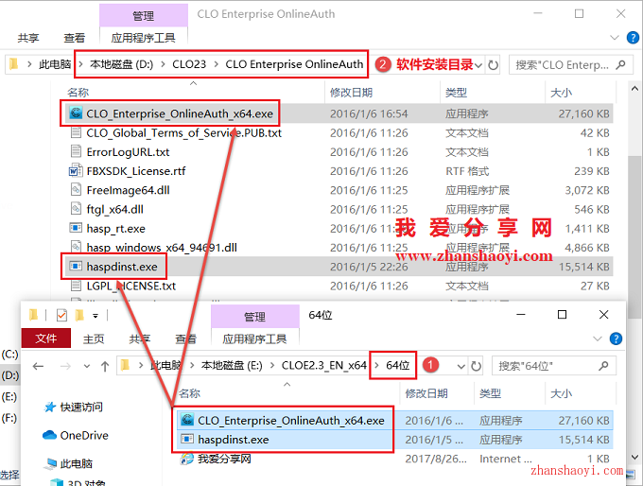643x486 pixels.
Task: Open the 主页 tab
Action: pyautogui.click(x=94, y=338)
